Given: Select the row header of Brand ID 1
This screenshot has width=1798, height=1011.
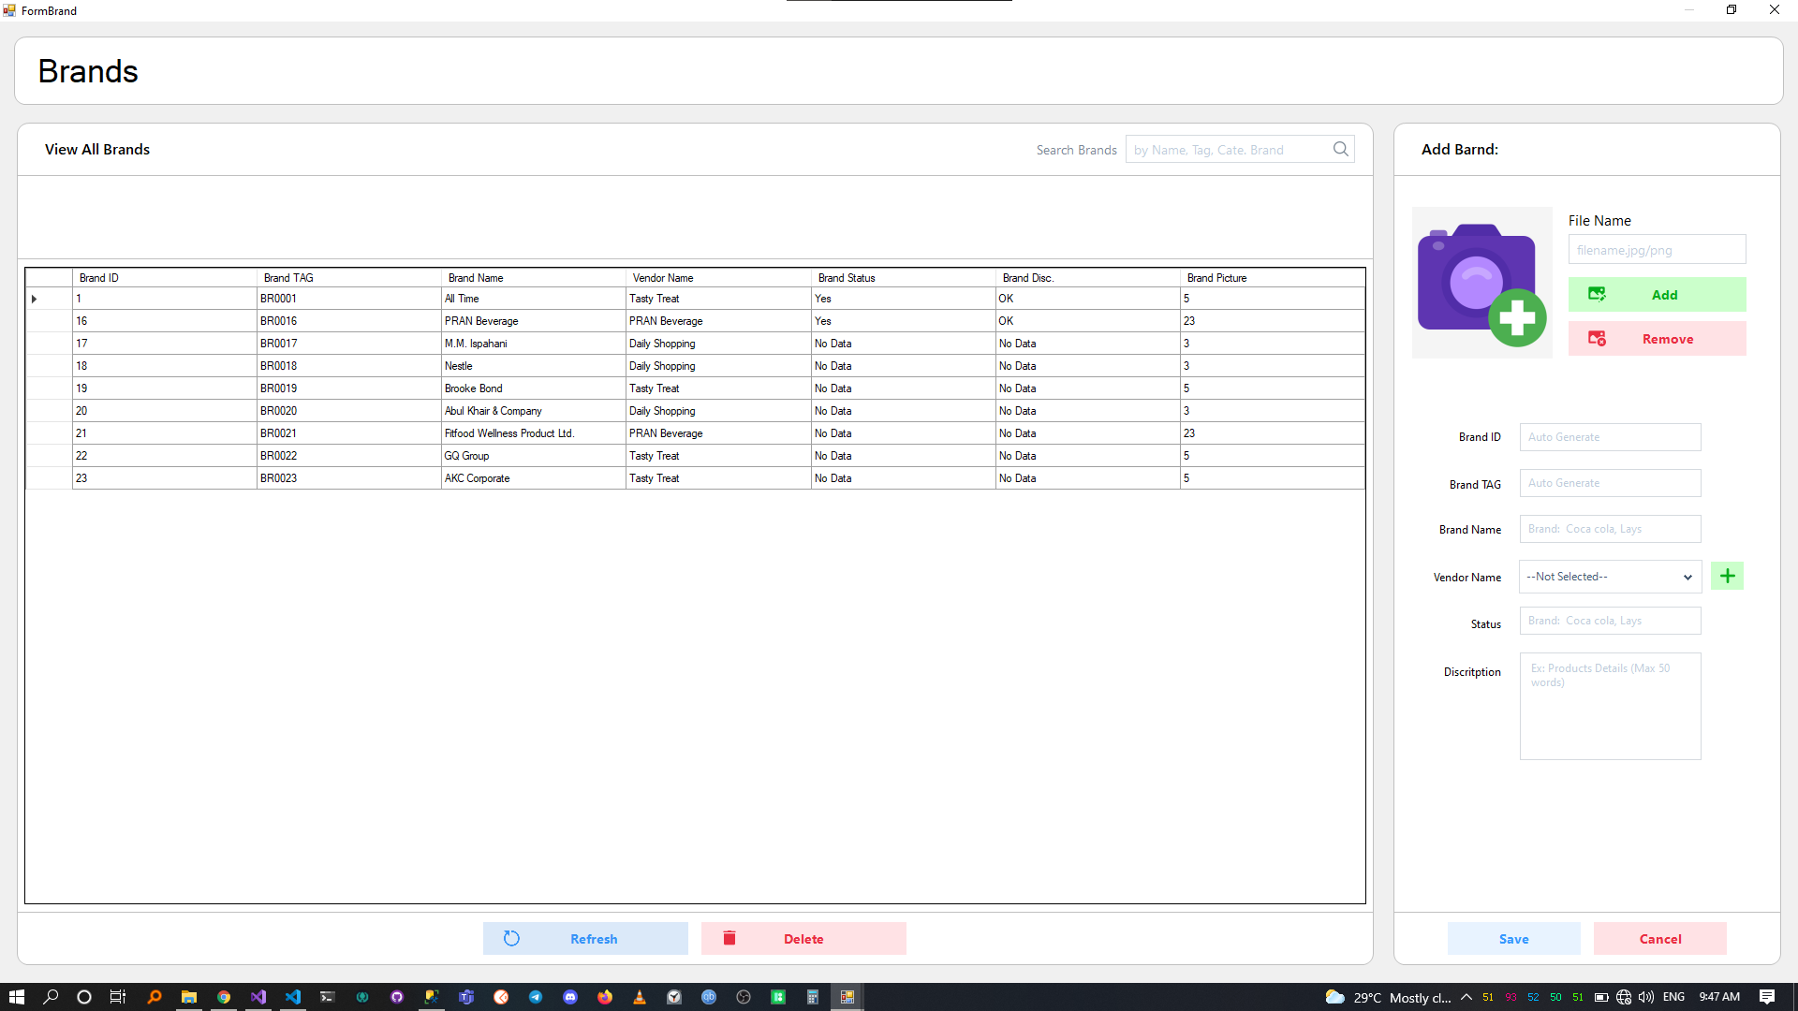Looking at the screenshot, I should coord(49,299).
